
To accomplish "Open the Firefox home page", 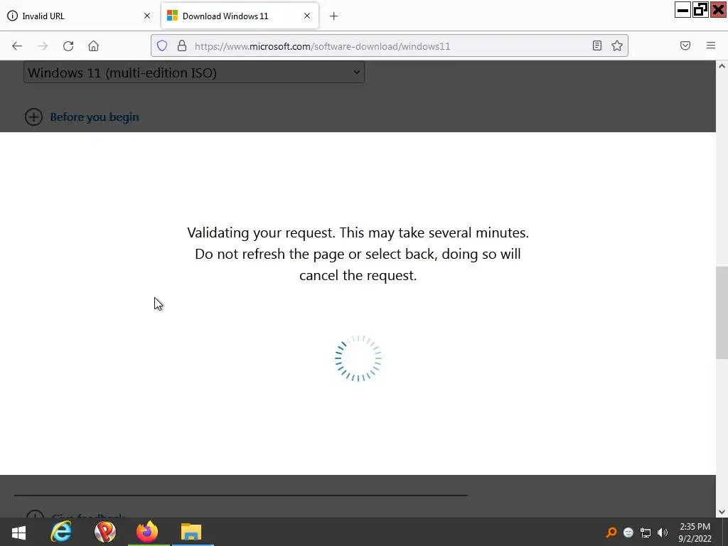I will [x=93, y=46].
